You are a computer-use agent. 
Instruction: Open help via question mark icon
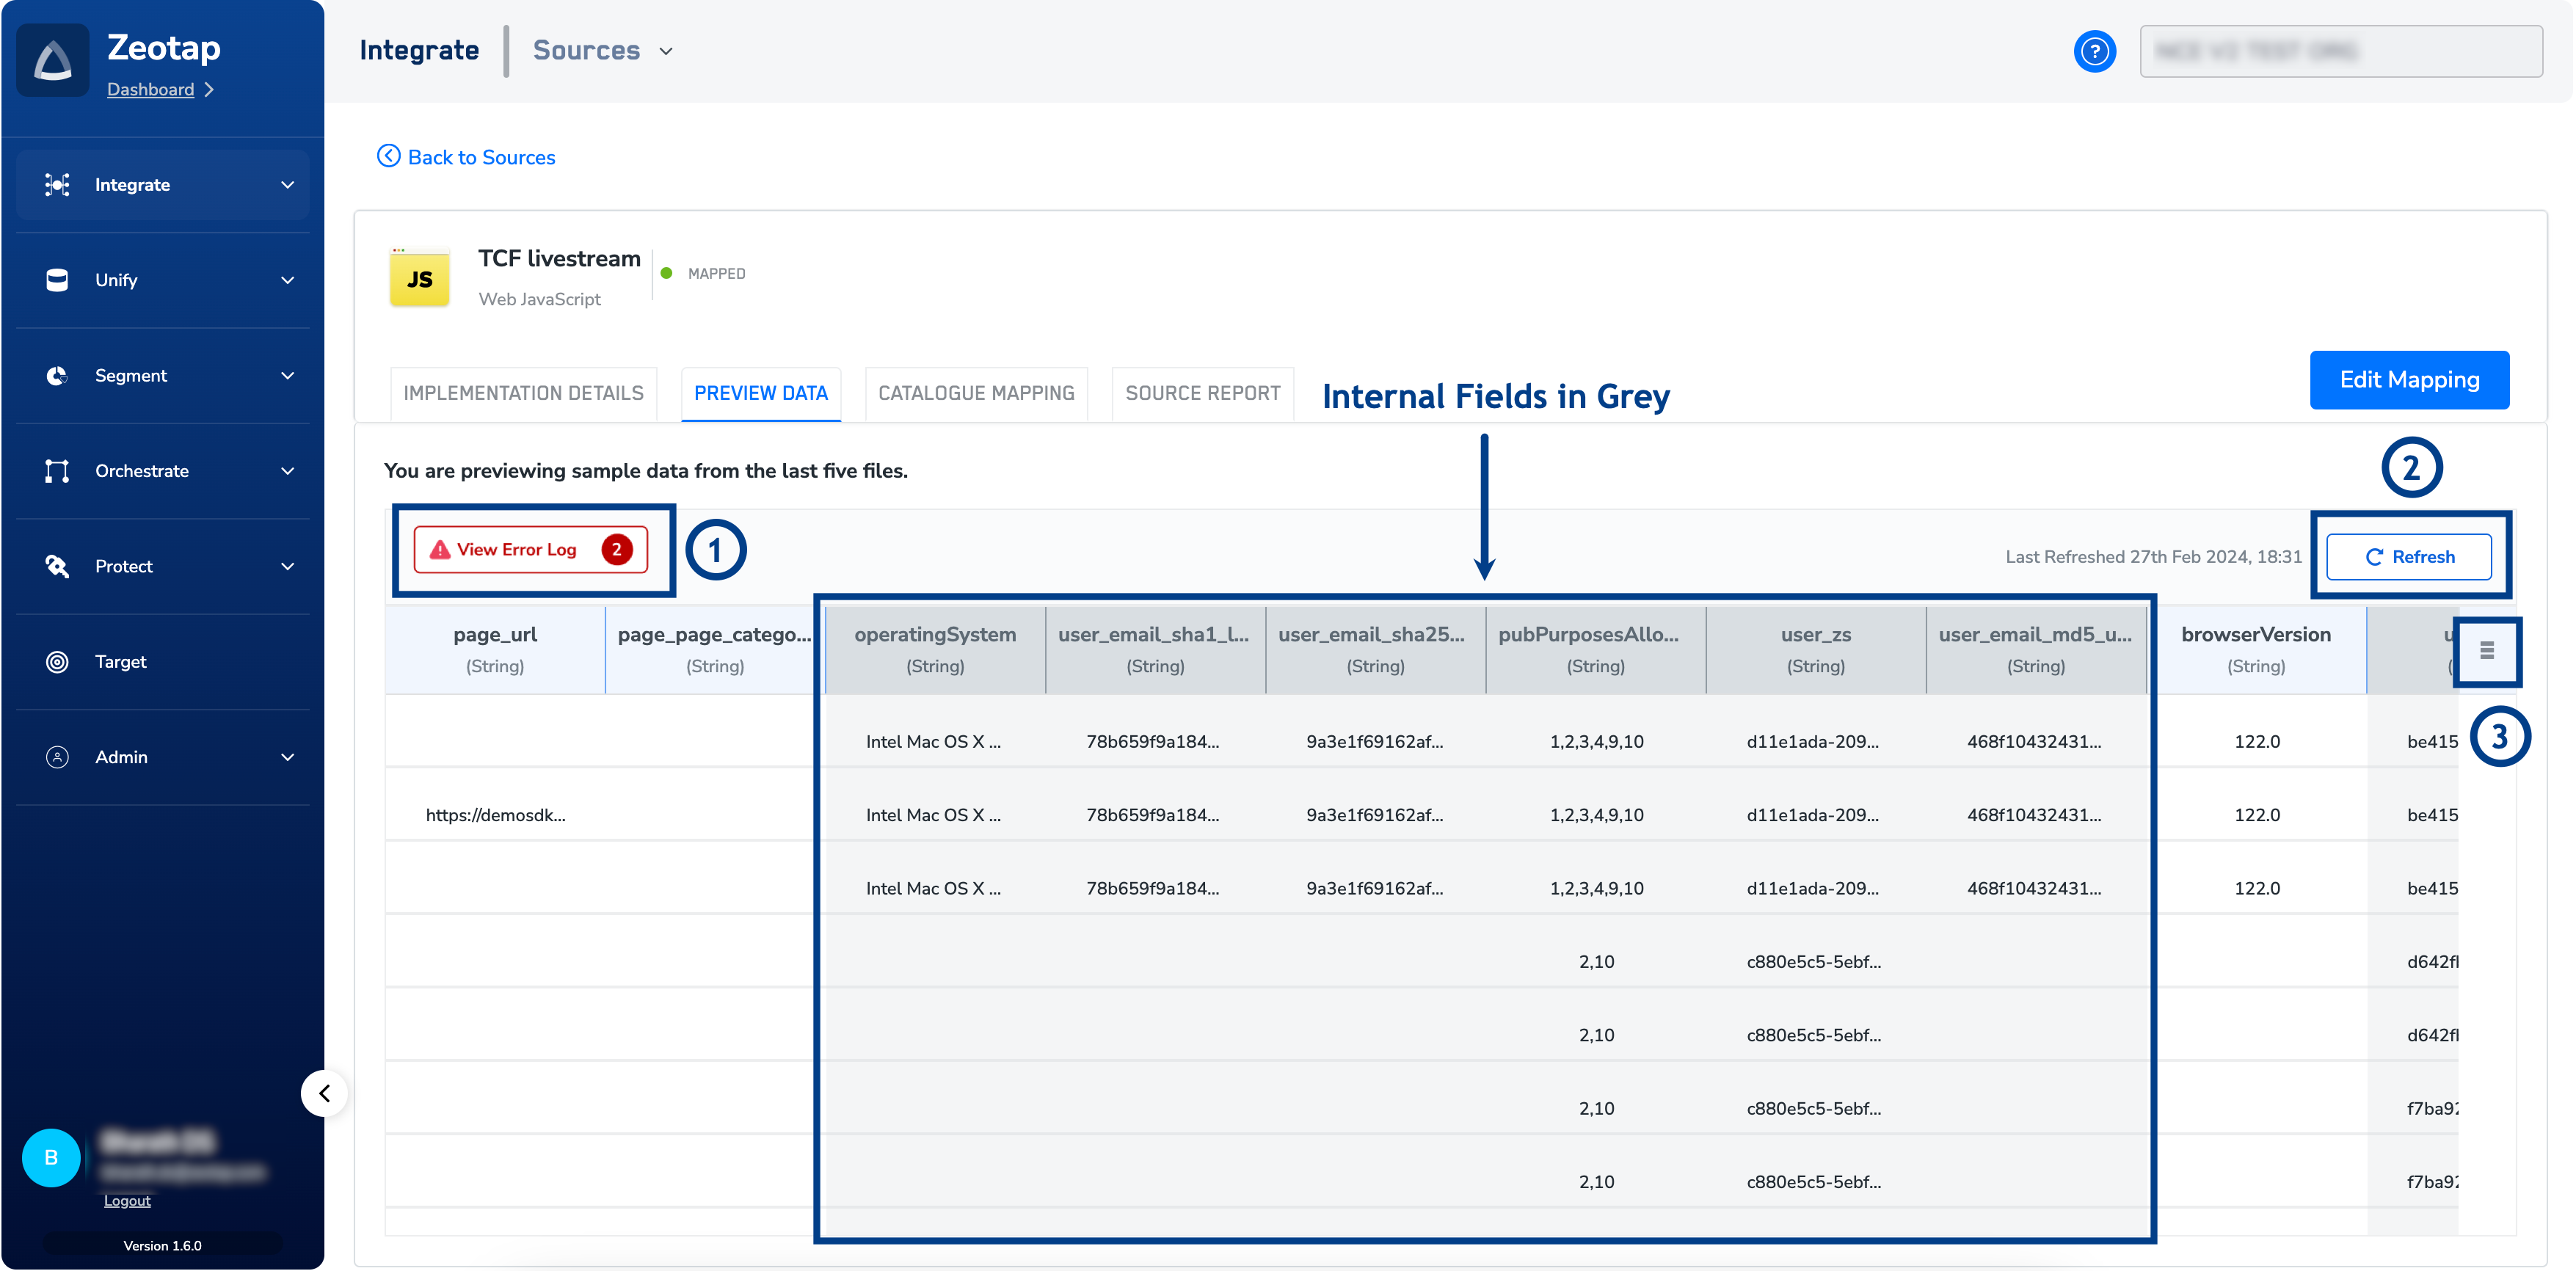pos(2094,51)
